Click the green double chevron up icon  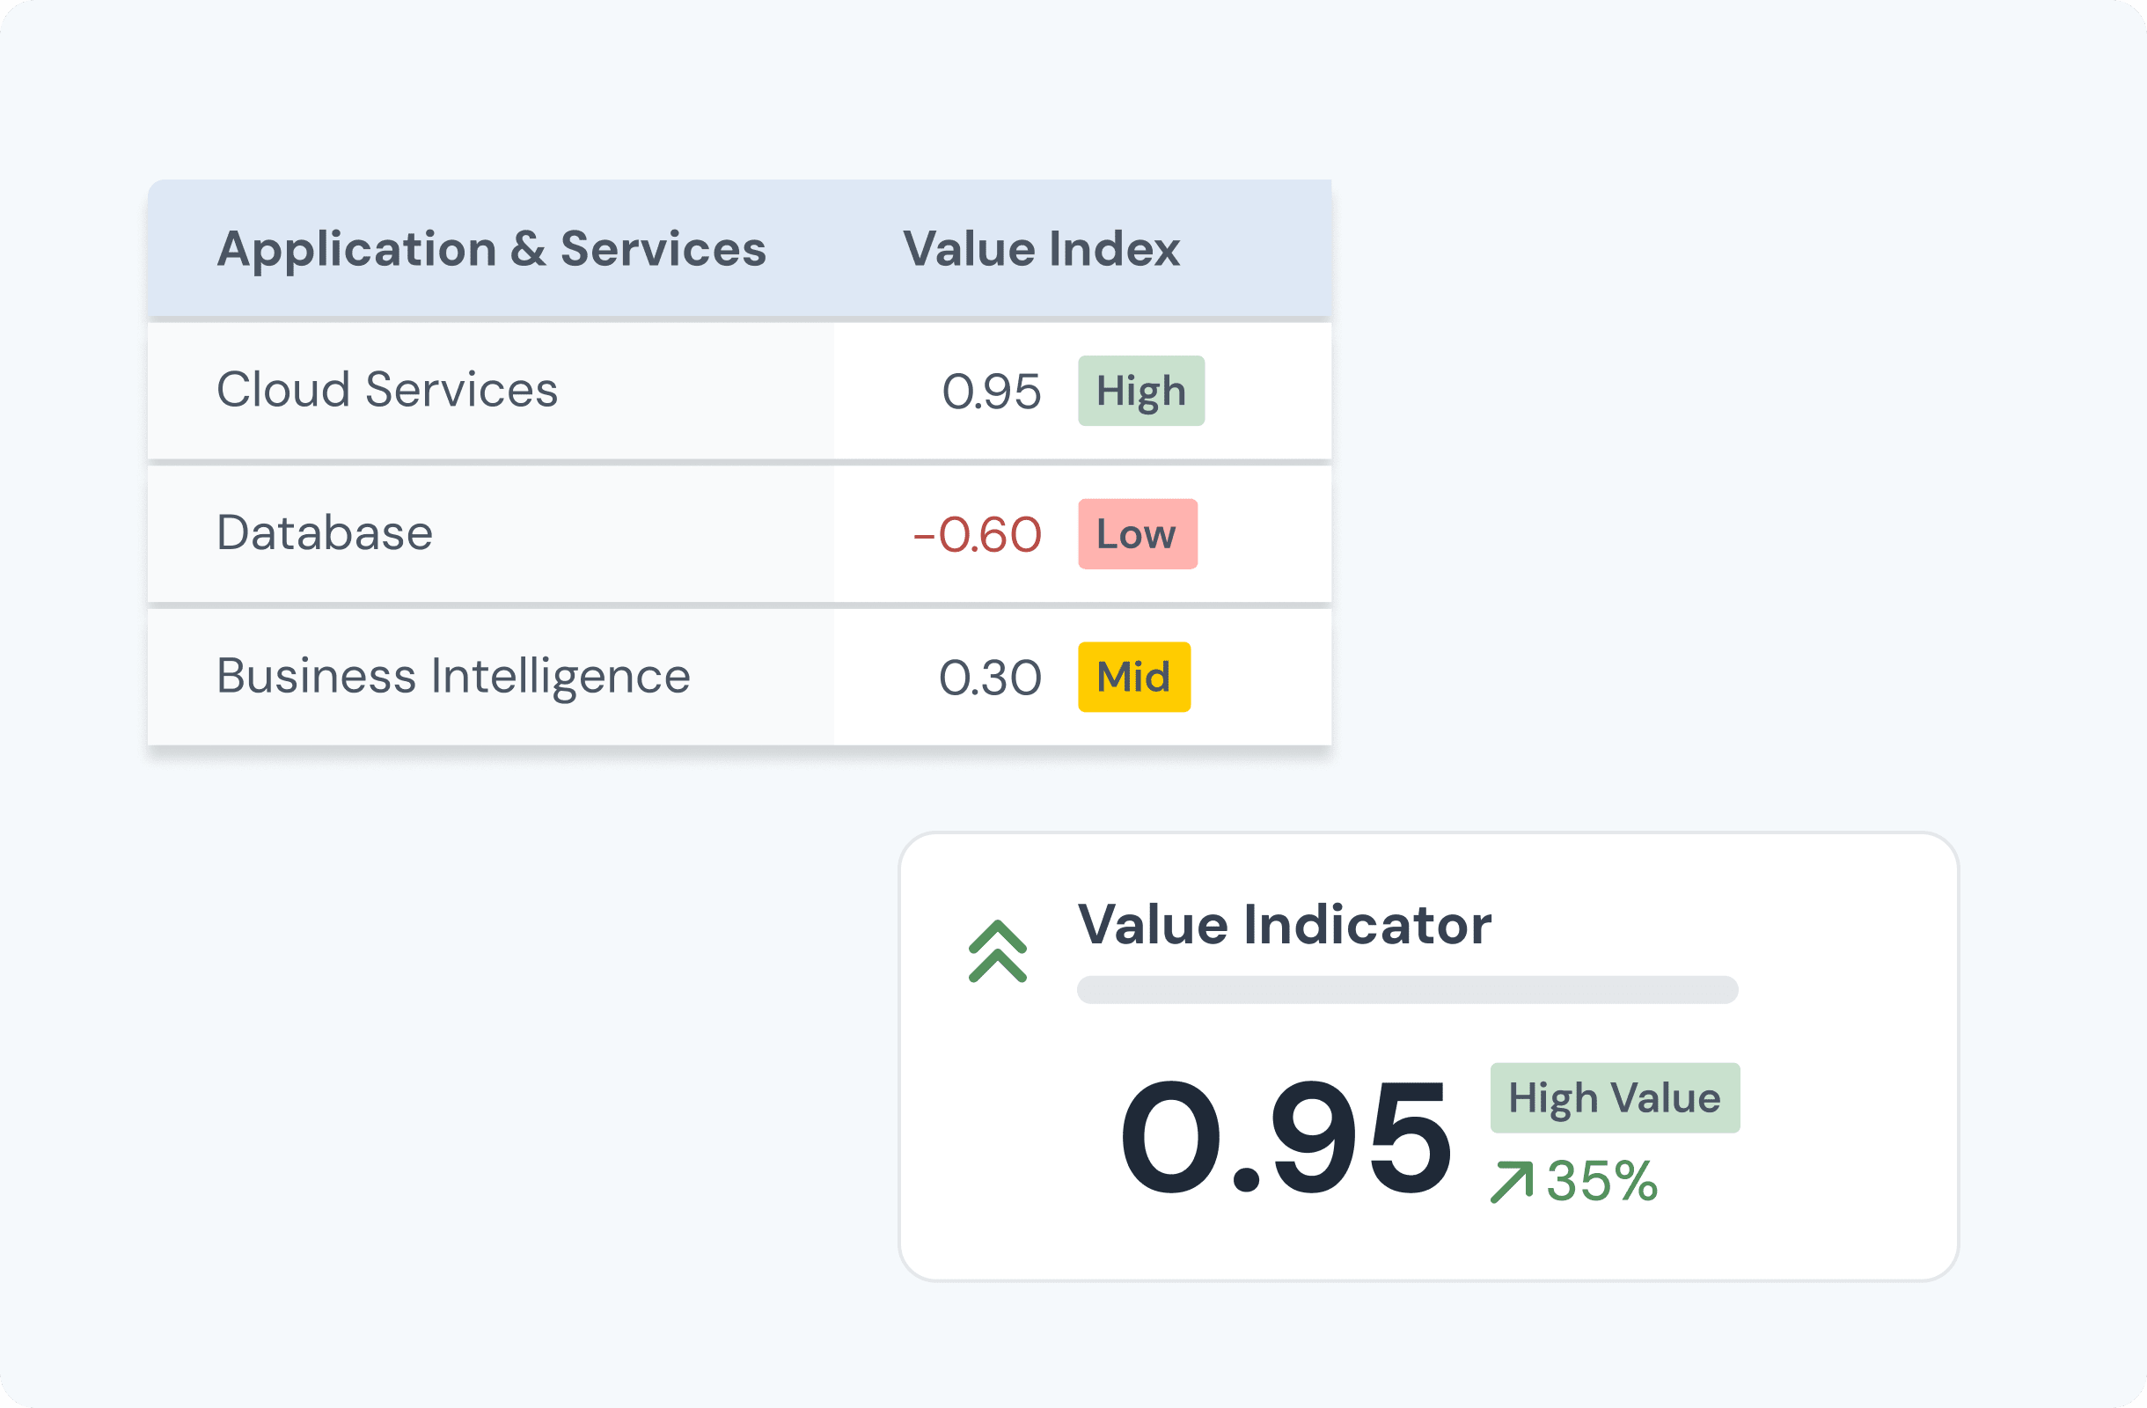[998, 950]
